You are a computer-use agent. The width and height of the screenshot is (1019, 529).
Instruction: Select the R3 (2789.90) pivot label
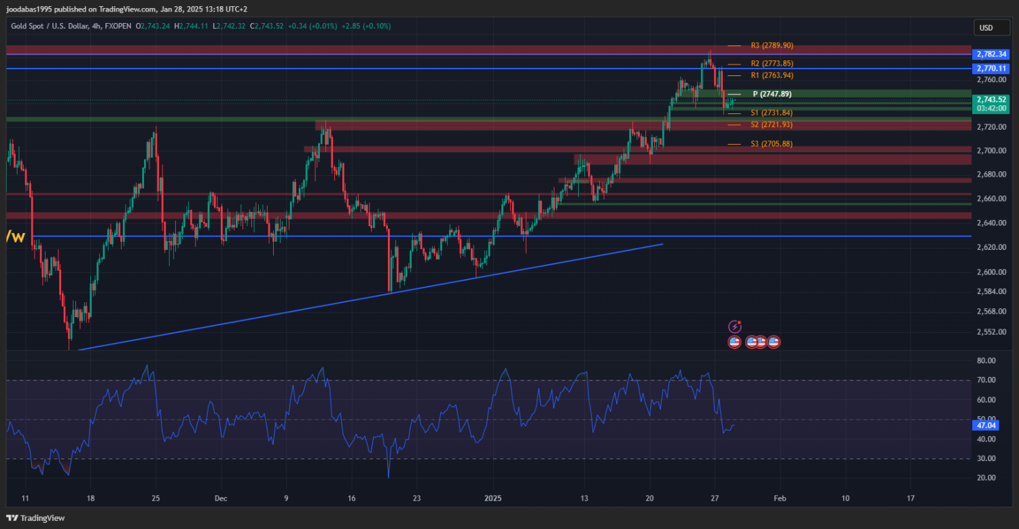(772, 45)
